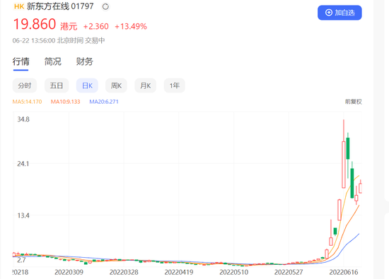Click the MA20 indicator label

[x=104, y=102]
